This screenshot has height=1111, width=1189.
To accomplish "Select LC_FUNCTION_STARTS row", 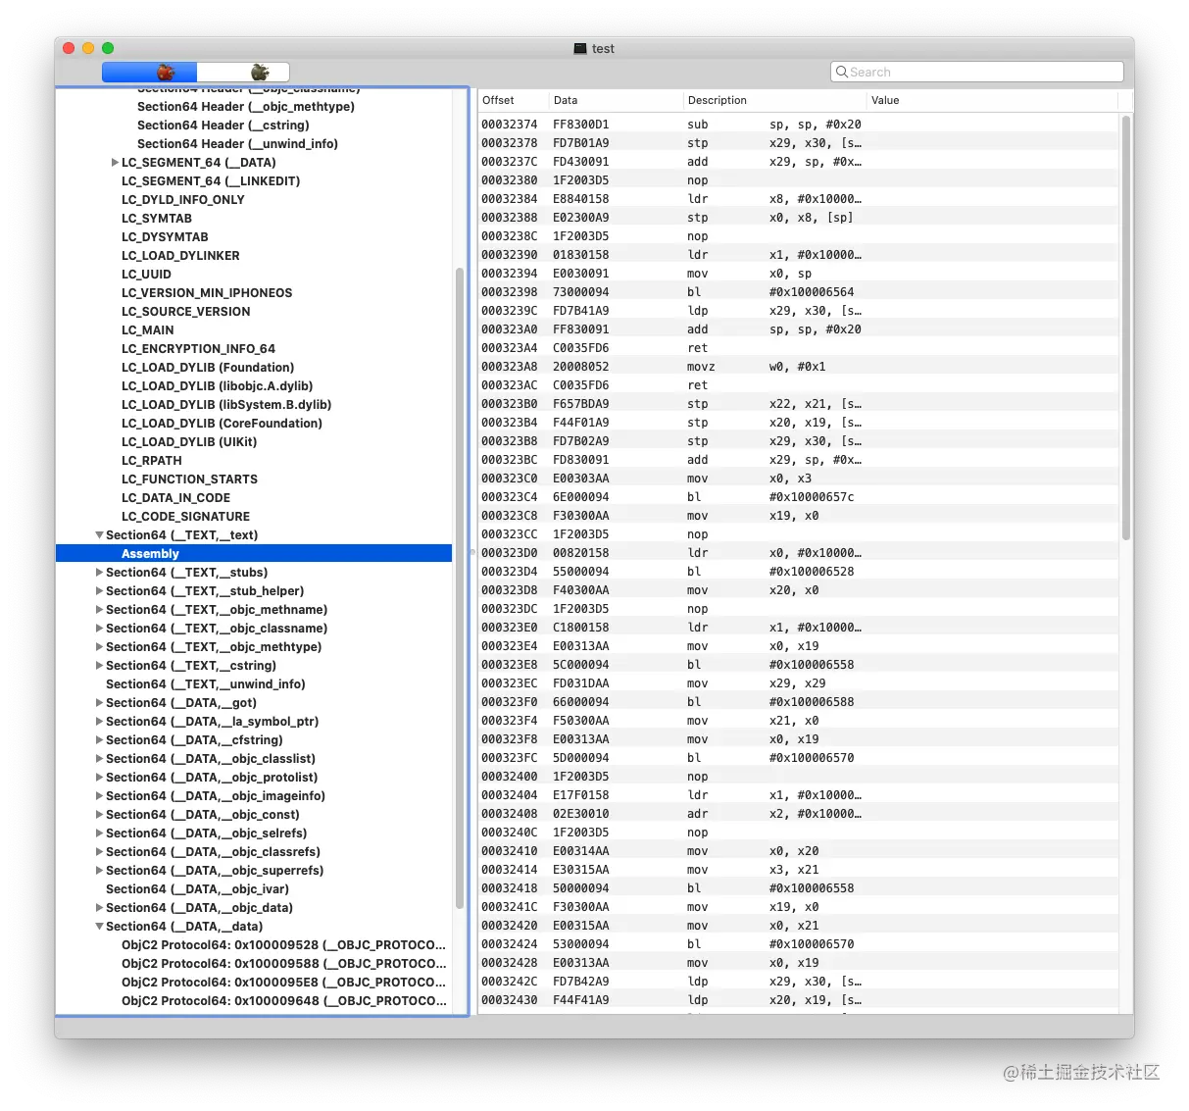I will [254, 480].
